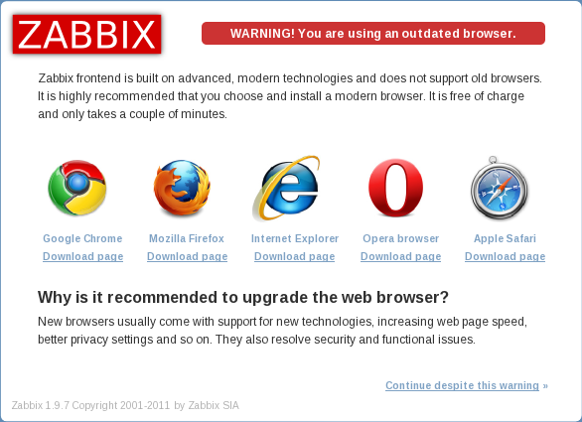Screen dimensions: 582x422
Task: Open Download page link under Apple Safari
Action: [x=505, y=256]
